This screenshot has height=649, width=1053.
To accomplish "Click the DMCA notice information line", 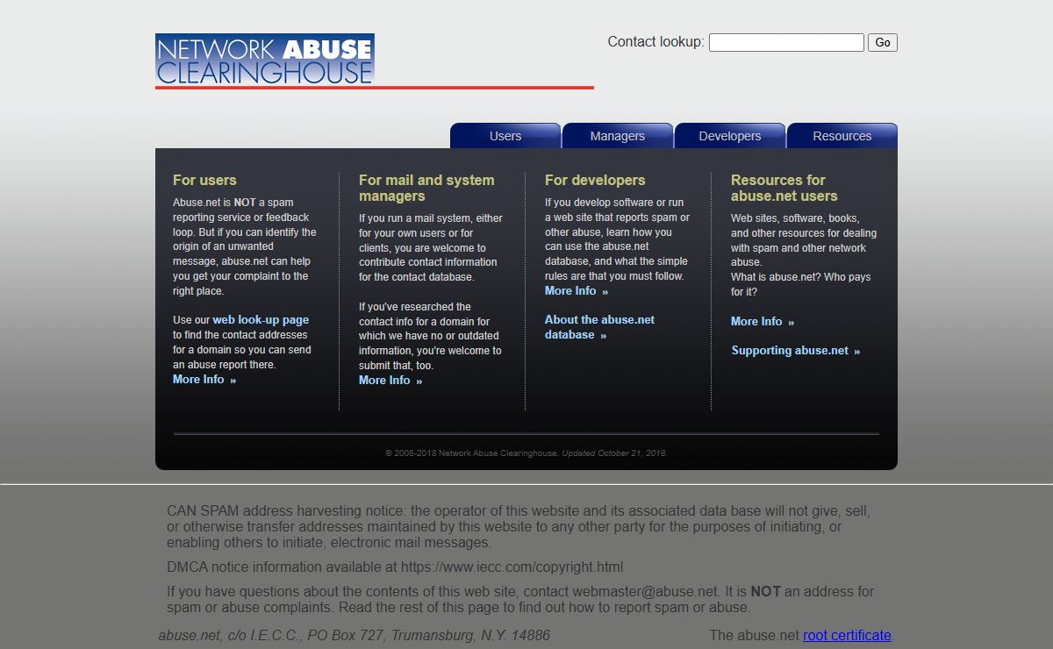I will tap(395, 567).
